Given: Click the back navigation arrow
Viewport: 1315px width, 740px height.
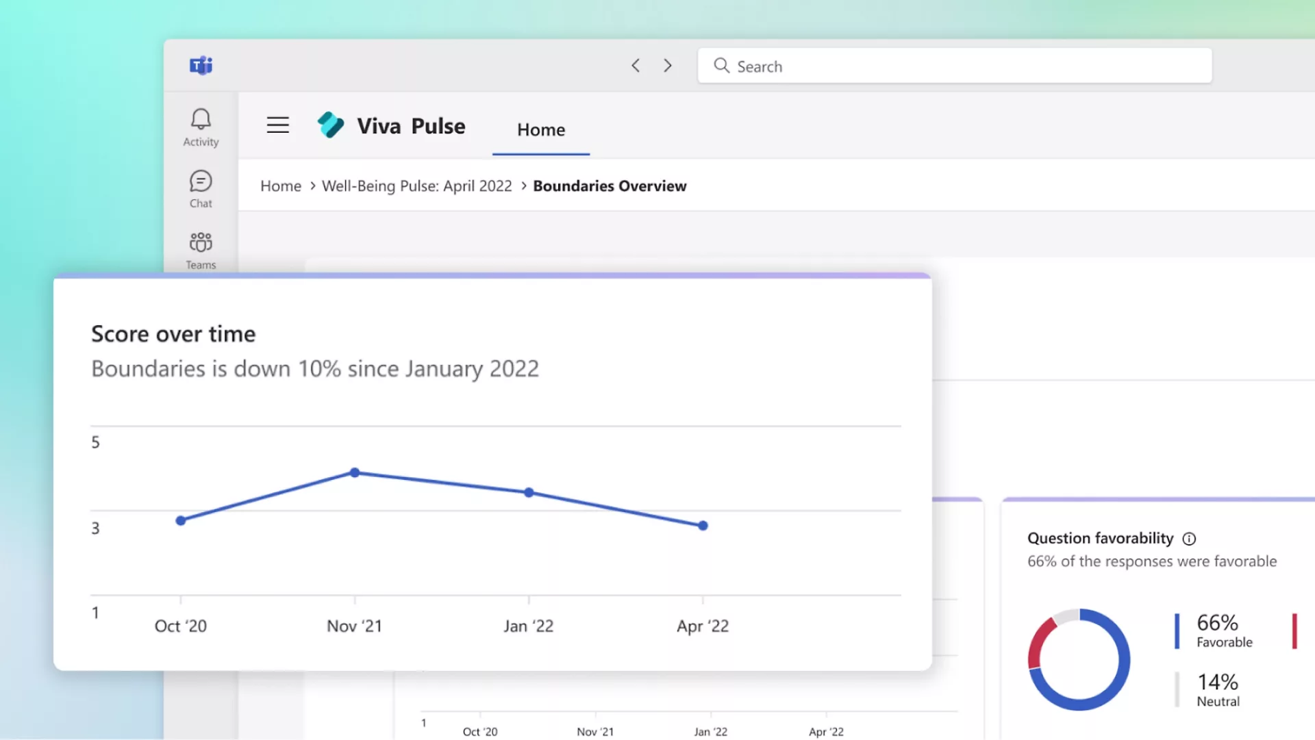Looking at the screenshot, I should (x=636, y=66).
